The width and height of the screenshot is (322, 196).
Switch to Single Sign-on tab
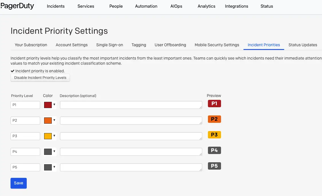[x=110, y=45]
